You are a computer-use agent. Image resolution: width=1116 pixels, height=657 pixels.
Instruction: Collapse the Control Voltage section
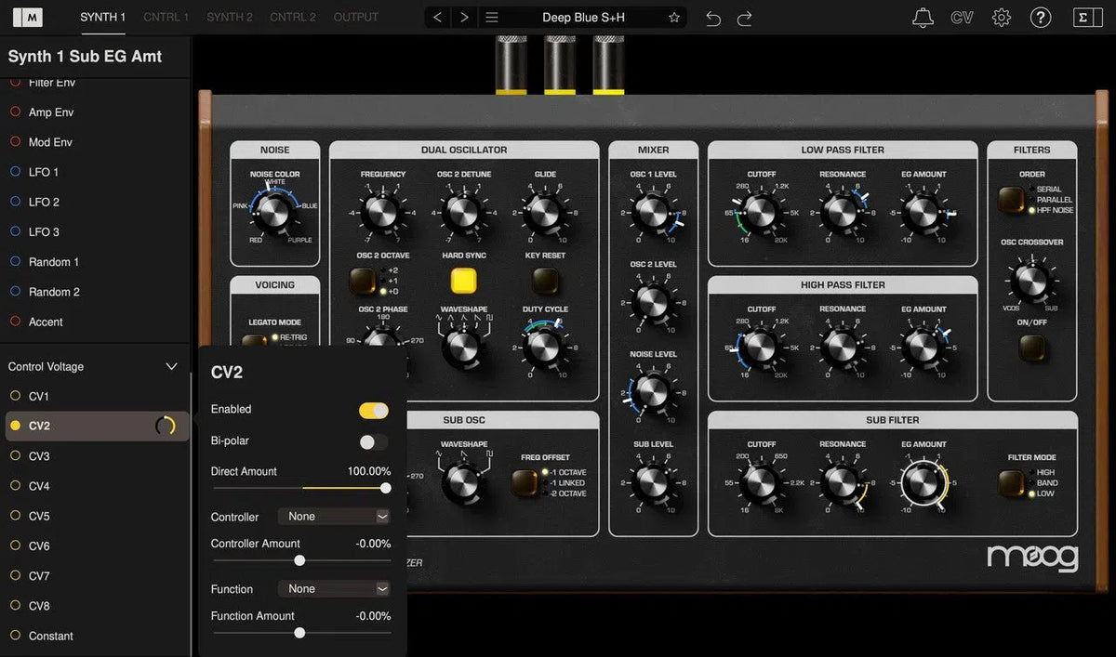click(x=171, y=366)
